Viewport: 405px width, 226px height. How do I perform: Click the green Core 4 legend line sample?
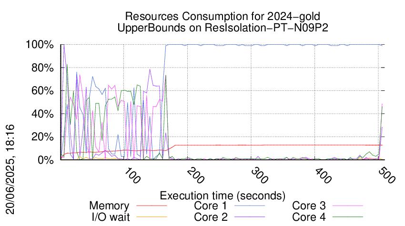coord(348,217)
